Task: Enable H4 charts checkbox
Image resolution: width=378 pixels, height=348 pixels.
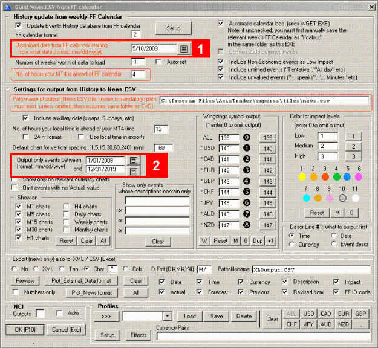Action: click(x=66, y=207)
